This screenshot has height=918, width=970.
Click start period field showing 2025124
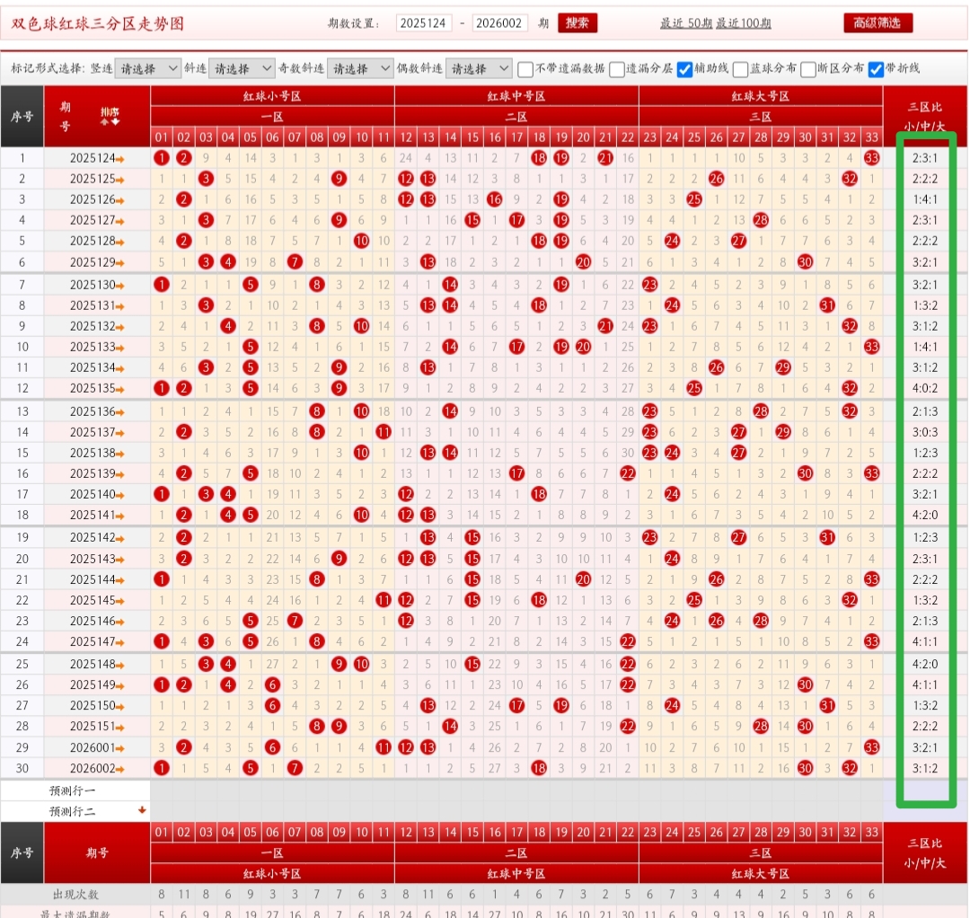pyautogui.click(x=424, y=23)
